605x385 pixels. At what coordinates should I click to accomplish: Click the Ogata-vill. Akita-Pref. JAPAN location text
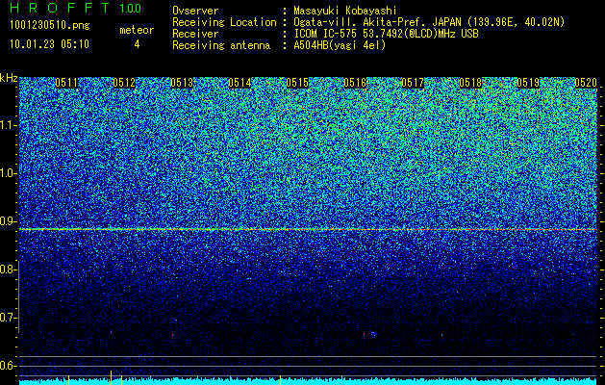click(x=429, y=22)
